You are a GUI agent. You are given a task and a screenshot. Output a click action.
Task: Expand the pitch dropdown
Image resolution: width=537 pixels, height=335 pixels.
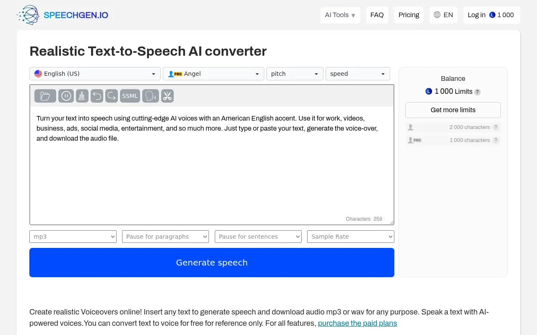pos(295,73)
